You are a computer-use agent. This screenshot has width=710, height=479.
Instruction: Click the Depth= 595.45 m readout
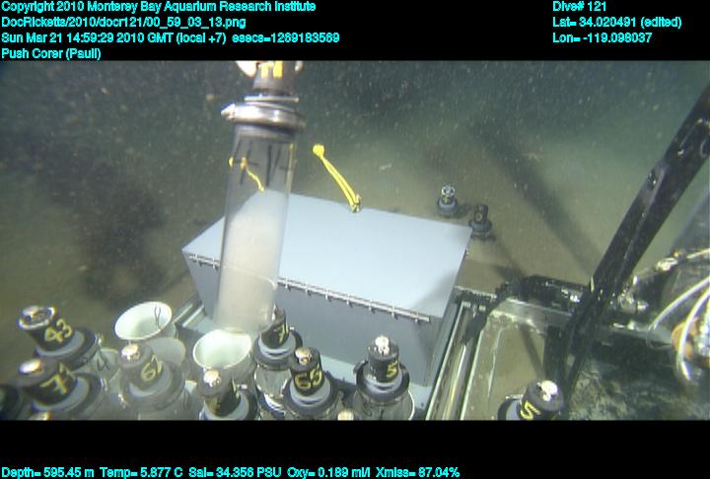[47, 472]
